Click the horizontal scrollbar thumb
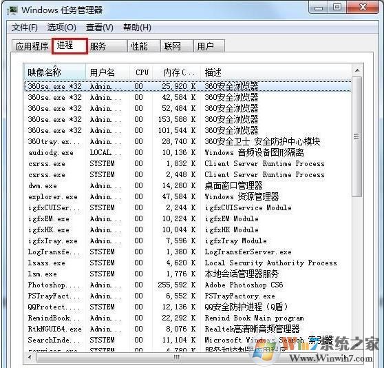Image resolution: width=384 pixels, height=368 pixels. coord(176,357)
